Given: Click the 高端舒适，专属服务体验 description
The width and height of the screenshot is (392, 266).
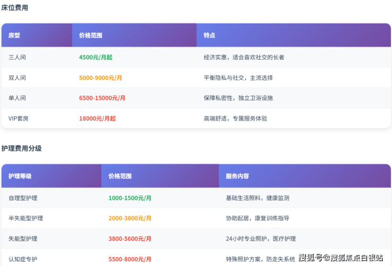Looking at the screenshot, I should point(235,118).
